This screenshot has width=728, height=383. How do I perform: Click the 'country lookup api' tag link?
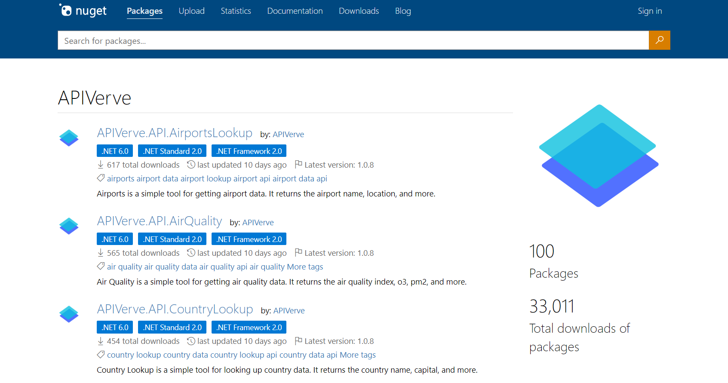click(244, 355)
